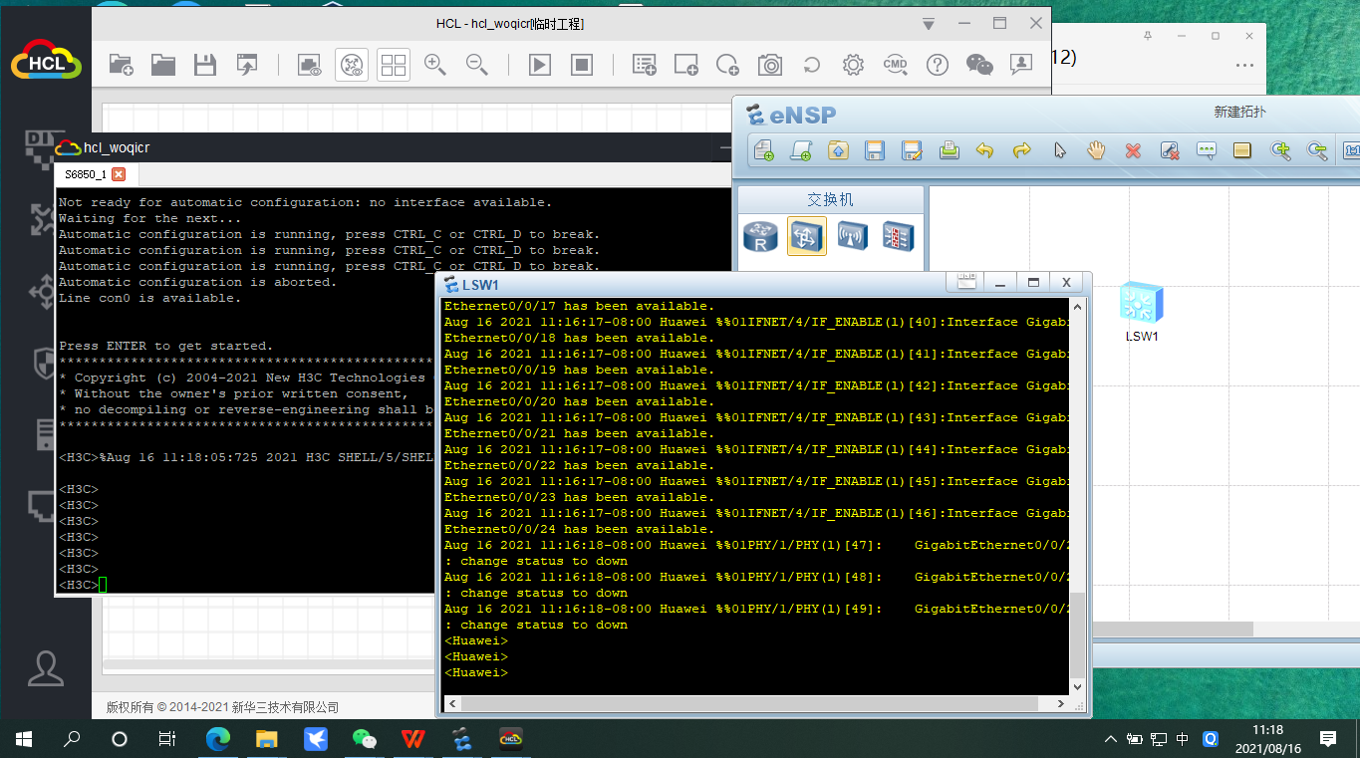Click the eNSP canvas horizontal scrollbar
This screenshot has width=1360, height=758.
[x=1173, y=630]
